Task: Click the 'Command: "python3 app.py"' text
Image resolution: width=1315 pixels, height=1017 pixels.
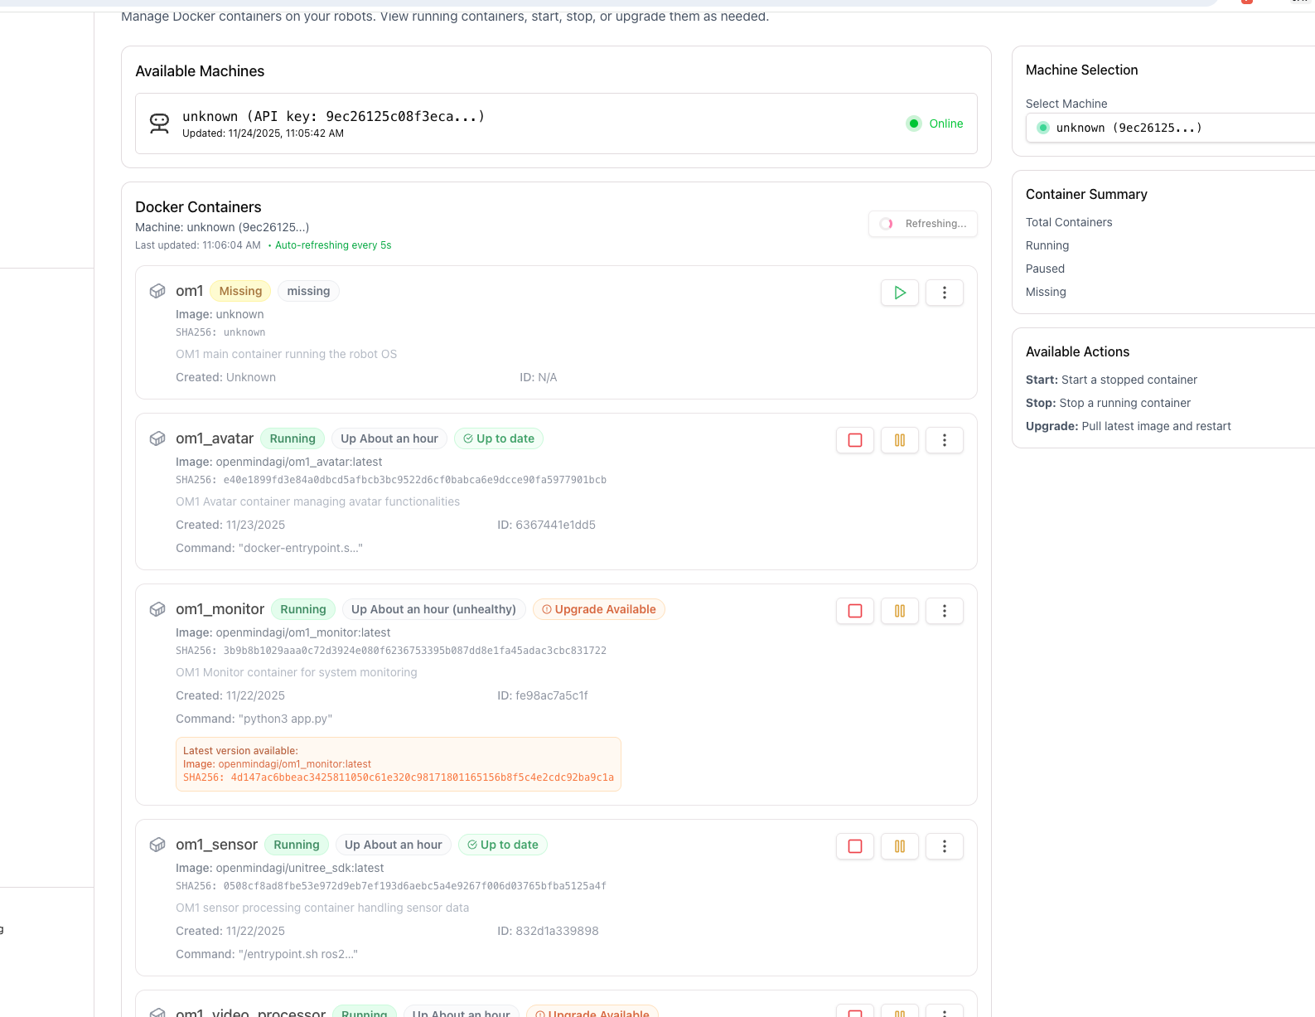Action: coord(254,719)
